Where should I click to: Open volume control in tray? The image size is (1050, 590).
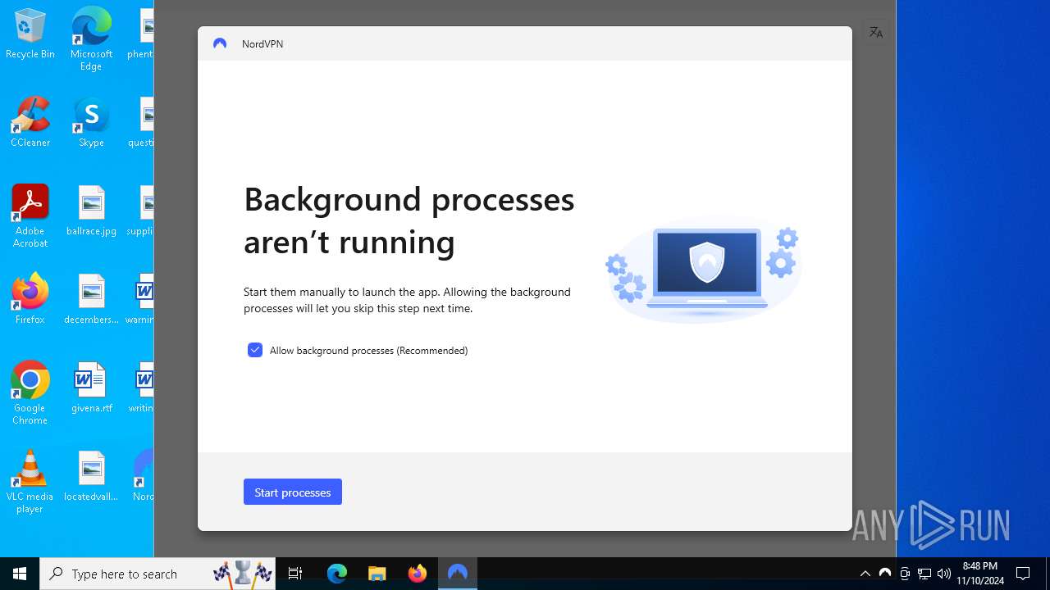[x=944, y=574]
